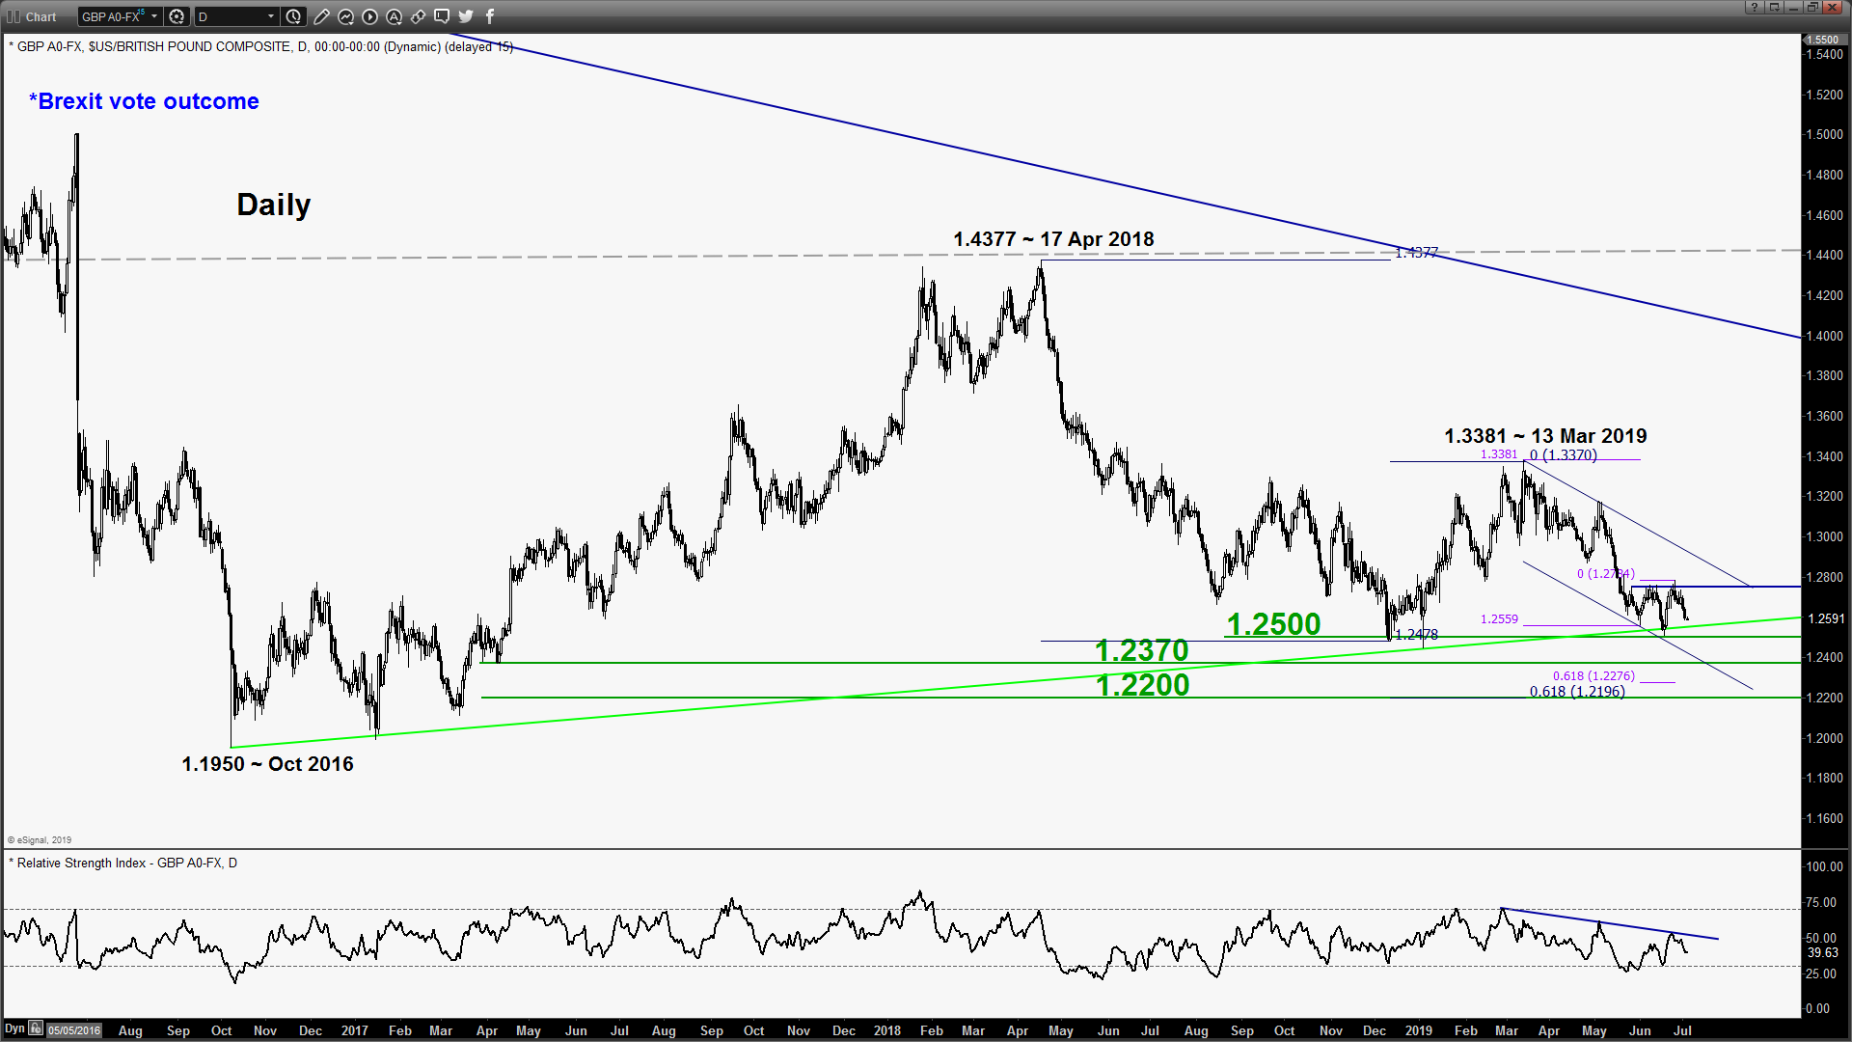The height and width of the screenshot is (1042, 1852).
Task: Share chart via Twitter icon
Action: pos(466,16)
